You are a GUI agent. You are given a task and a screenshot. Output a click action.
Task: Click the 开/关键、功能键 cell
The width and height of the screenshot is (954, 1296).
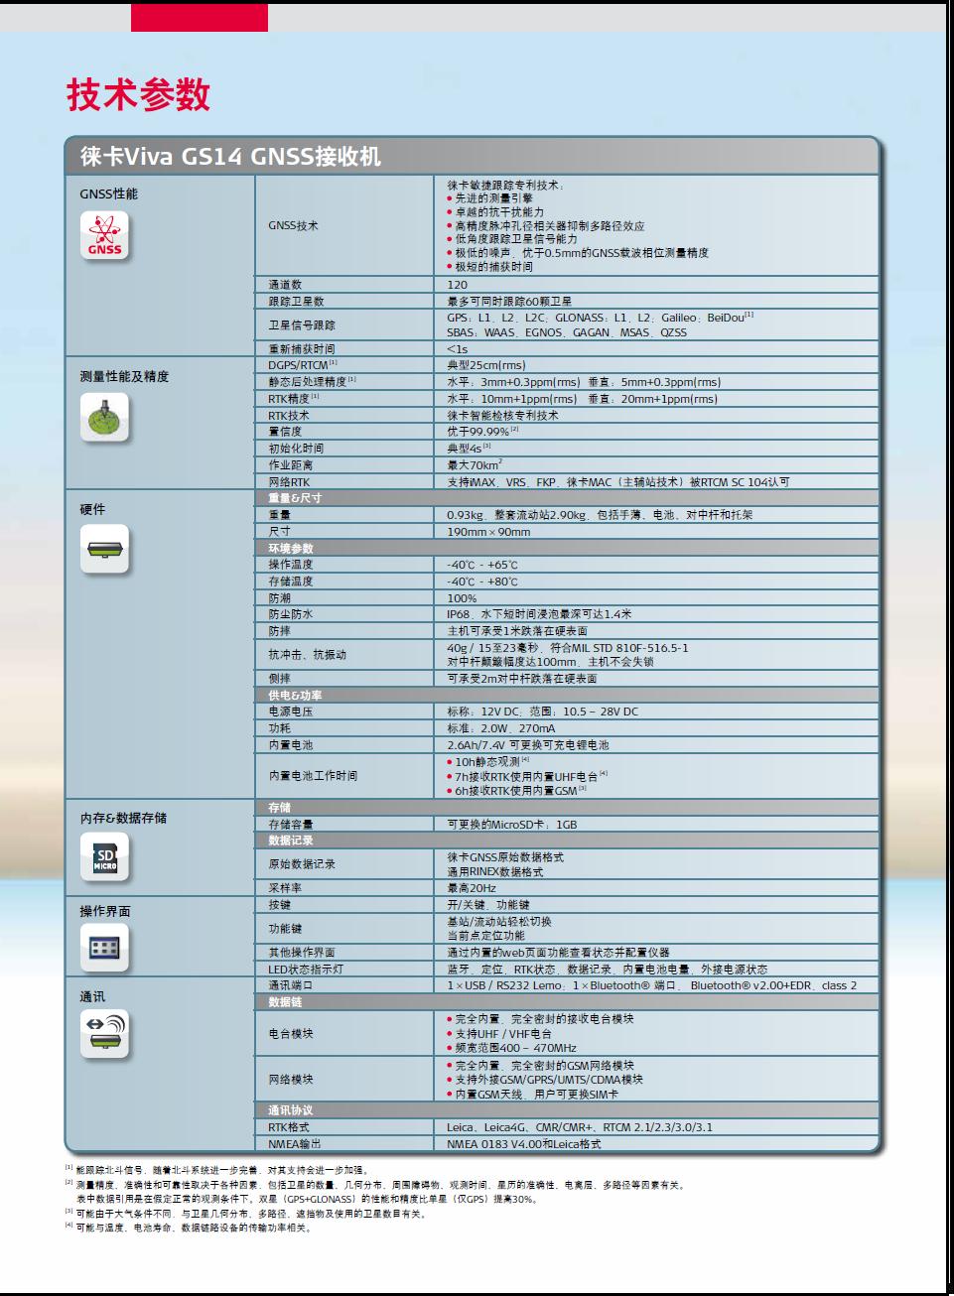(x=656, y=905)
